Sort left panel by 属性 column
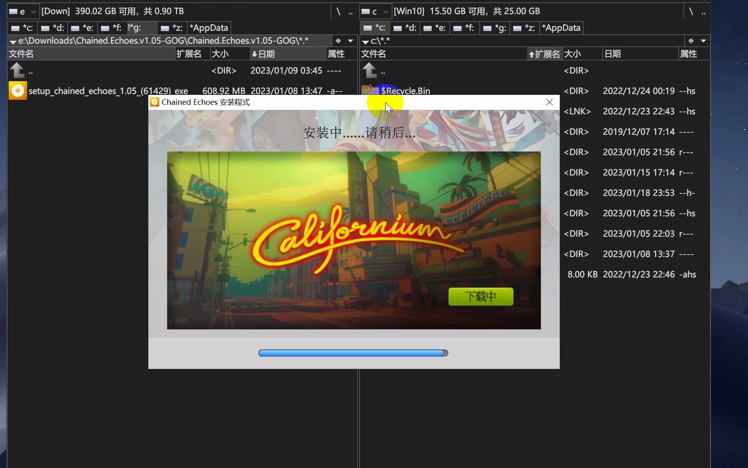 (342, 54)
